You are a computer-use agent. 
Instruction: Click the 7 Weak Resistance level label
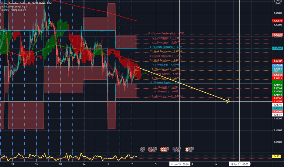pos(166,51)
